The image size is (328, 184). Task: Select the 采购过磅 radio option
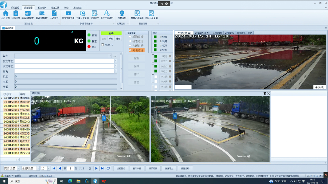[130, 37]
